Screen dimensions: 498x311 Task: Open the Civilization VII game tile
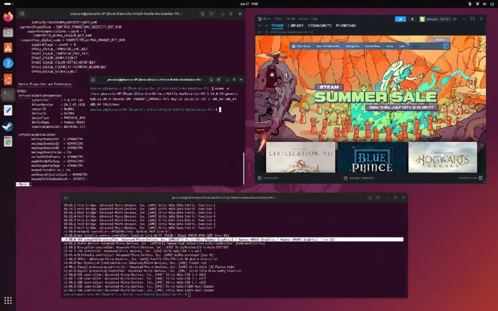coord(301,157)
